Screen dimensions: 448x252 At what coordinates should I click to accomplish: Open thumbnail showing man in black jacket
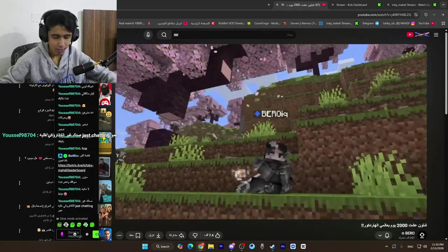coord(104,167)
